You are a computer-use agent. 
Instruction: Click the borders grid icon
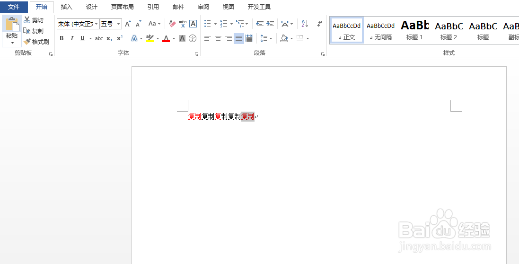pos(300,38)
